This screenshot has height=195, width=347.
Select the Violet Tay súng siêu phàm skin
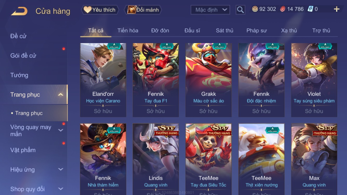pyautogui.click(x=314, y=80)
